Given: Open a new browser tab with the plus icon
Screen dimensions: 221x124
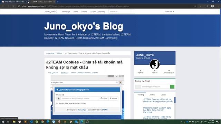Looking at the screenshot, I should click(x=58, y=2).
